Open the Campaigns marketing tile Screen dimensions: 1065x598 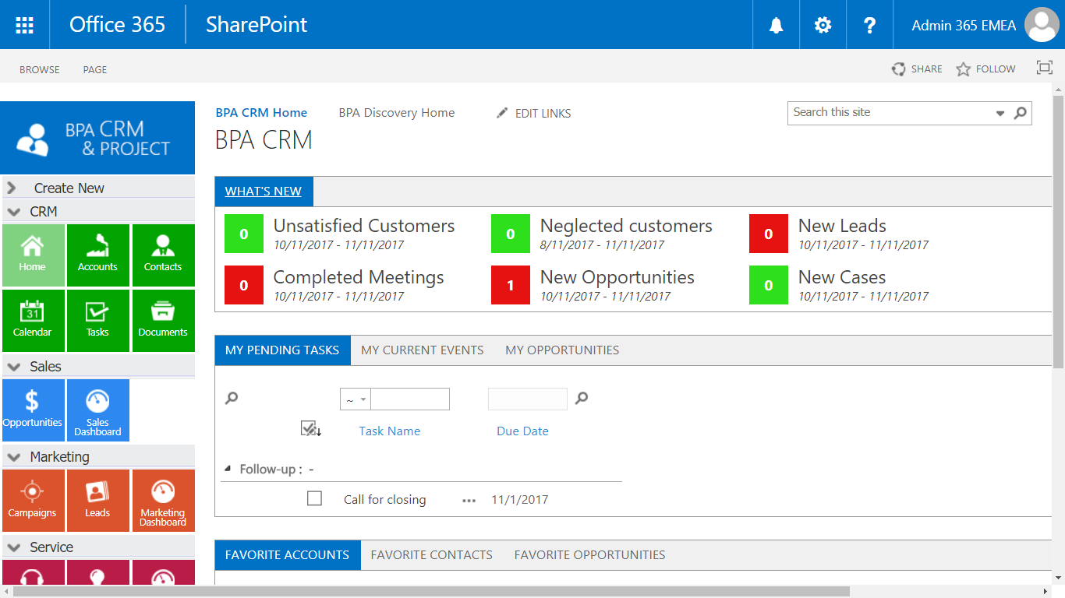click(32, 501)
